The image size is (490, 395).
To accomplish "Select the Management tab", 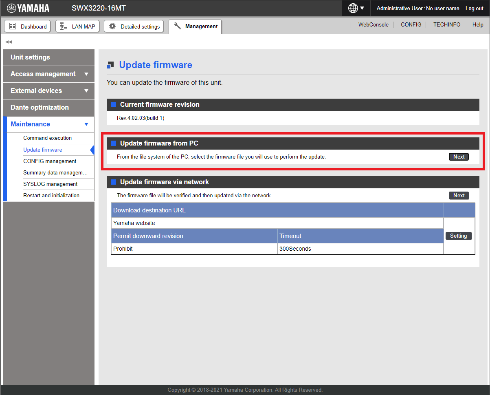I will coord(196,26).
